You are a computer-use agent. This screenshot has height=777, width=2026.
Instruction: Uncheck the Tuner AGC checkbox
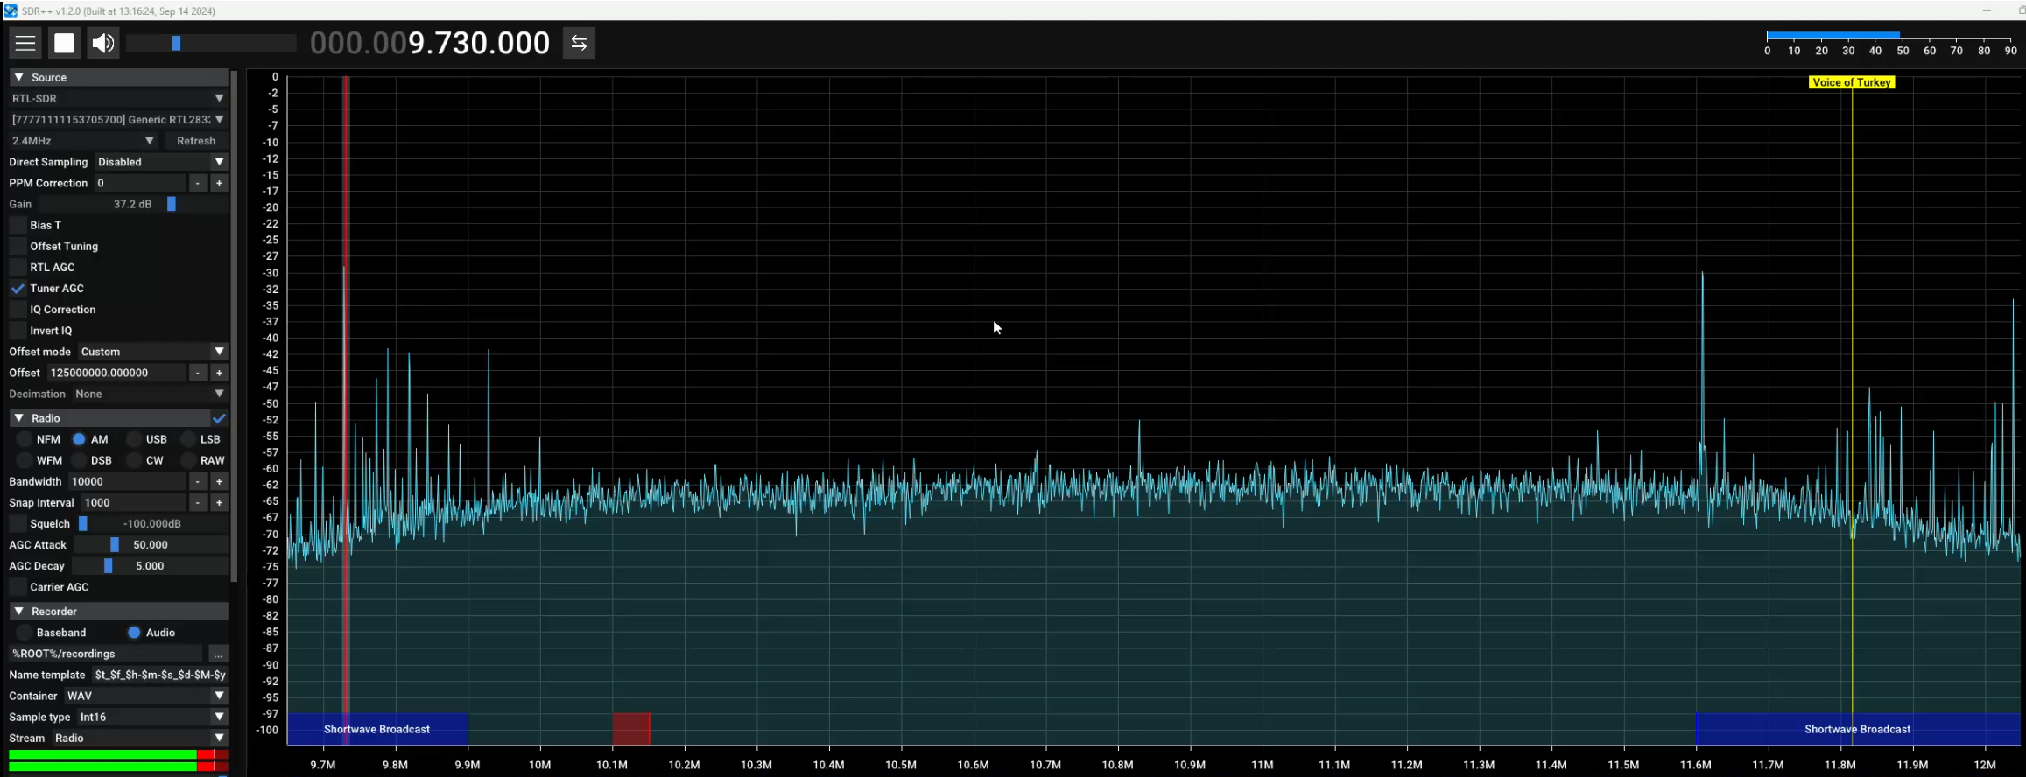click(x=18, y=289)
